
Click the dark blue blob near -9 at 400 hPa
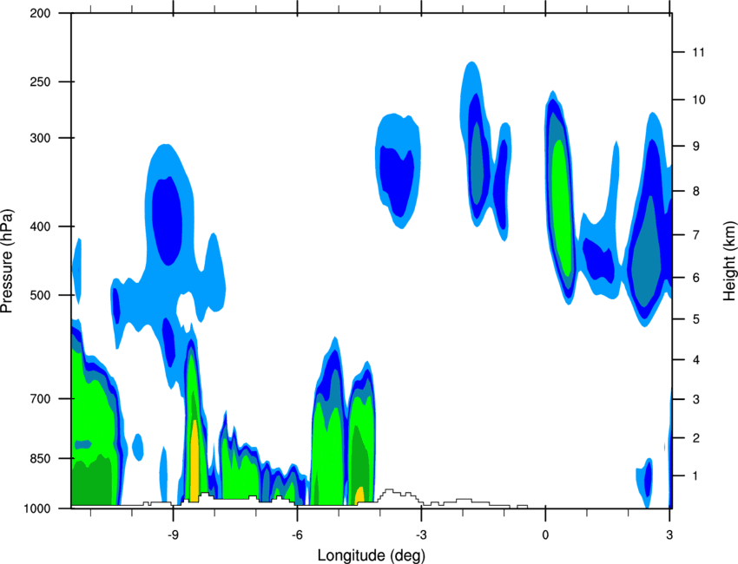pyautogui.click(x=167, y=221)
